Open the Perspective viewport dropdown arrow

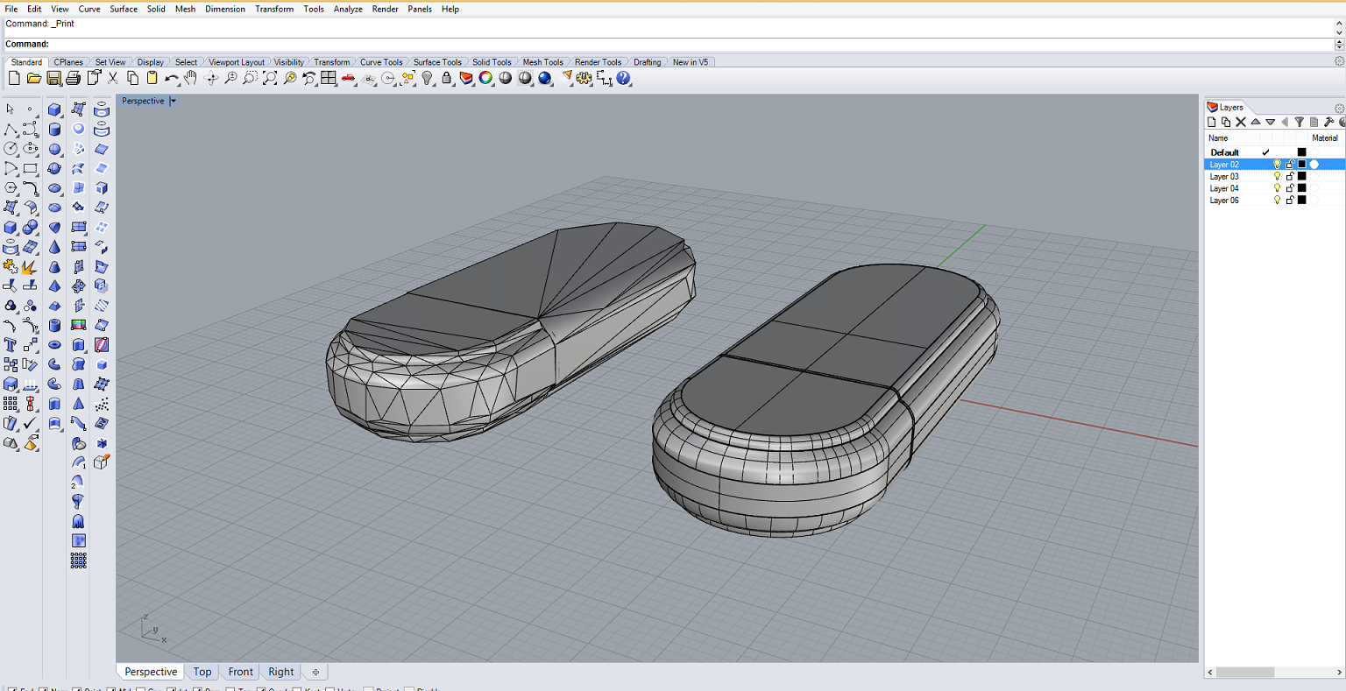tap(173, 101)
